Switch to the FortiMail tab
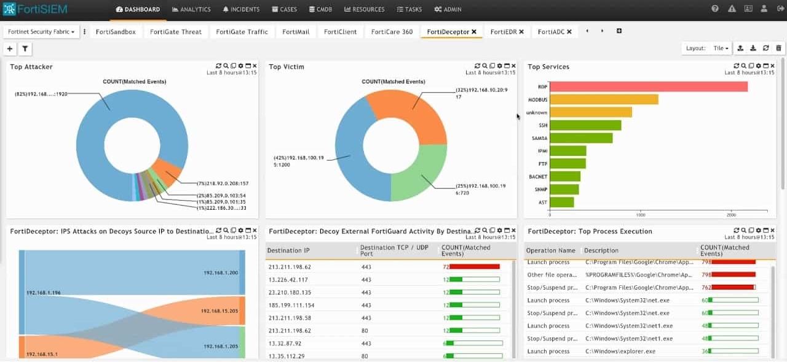 coord(296,31)
